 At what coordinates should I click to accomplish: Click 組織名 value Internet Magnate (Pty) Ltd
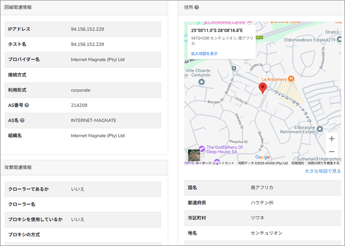click(98, 136)
